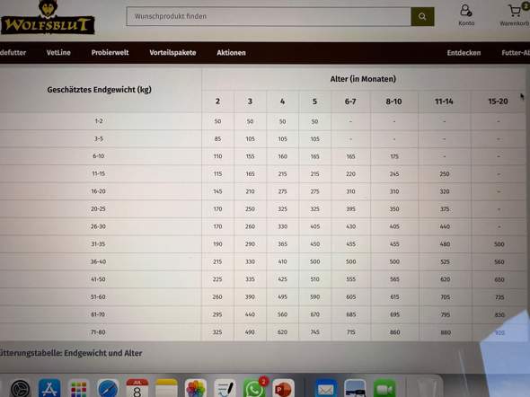This screenshot has width=530, height=397.
Task: Open the Calendar dock icon
Action: pos(137,389)
